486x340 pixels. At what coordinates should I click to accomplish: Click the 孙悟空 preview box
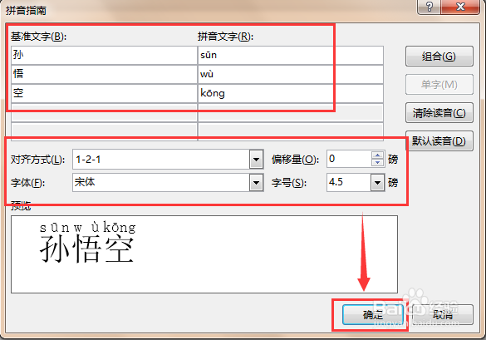[x=204, y=254]
